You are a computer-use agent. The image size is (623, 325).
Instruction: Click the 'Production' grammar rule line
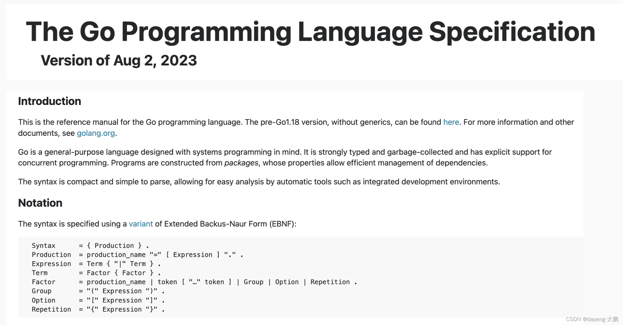point(137,255)
